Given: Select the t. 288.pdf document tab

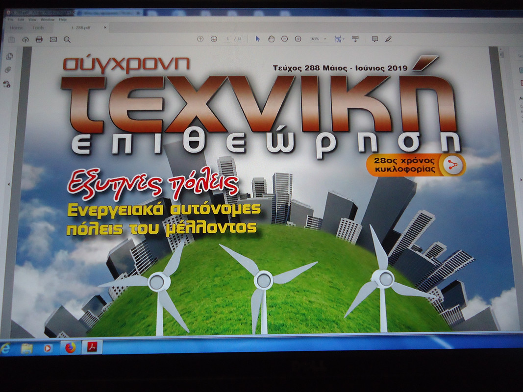Looking at the screenshot, I should click(81, 27).
